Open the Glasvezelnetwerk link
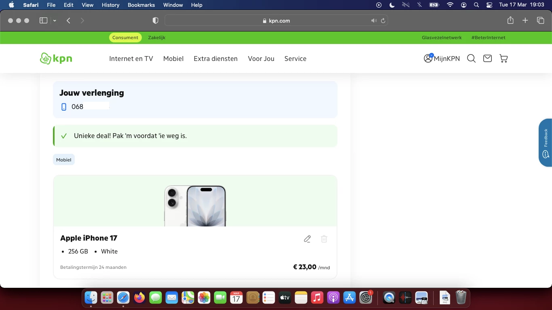Viewport: 552px width, 310px height. 442,38
